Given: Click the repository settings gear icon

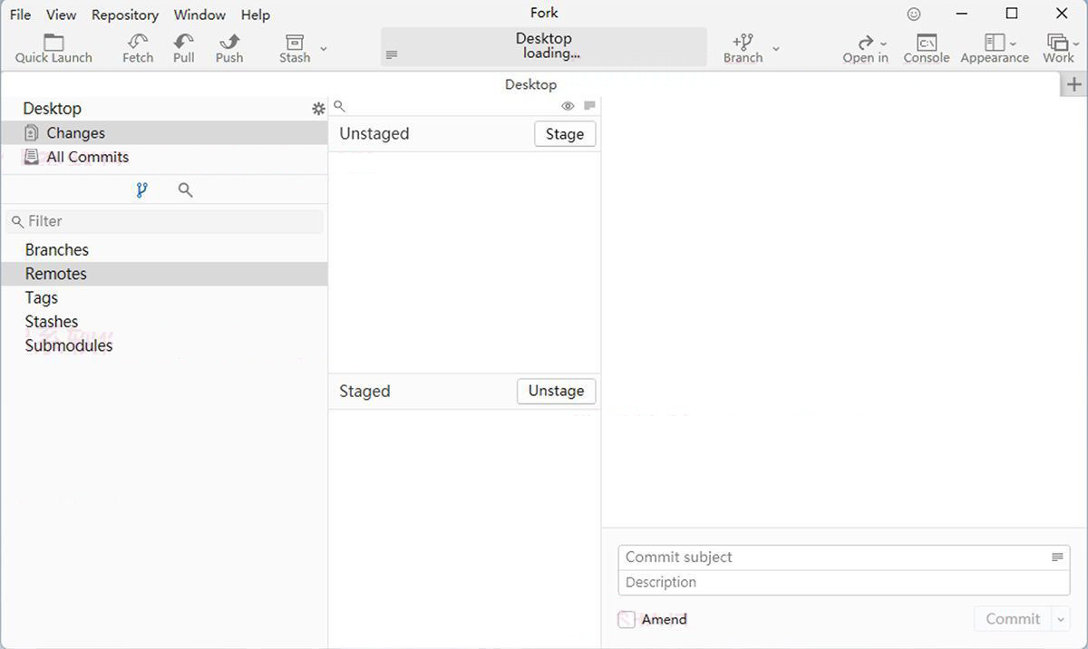Looking at the screenshot, I should coord(318,109).
